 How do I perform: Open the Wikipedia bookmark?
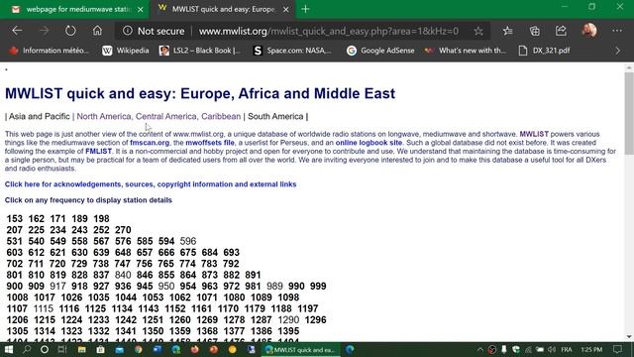point(126,51)
